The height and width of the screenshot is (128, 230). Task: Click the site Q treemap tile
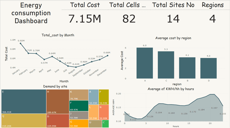[x=24, y=121]
